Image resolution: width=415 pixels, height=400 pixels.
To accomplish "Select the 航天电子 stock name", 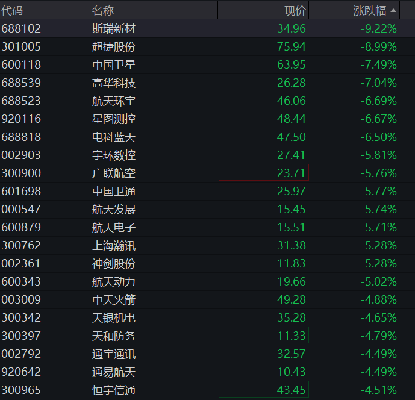I will click(x=114, y=227).
